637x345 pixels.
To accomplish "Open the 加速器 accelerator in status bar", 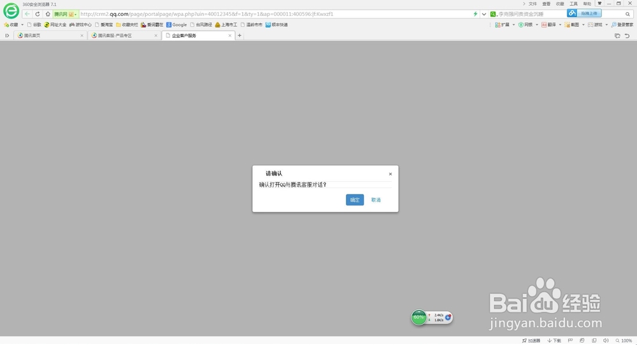I will 531,341.
